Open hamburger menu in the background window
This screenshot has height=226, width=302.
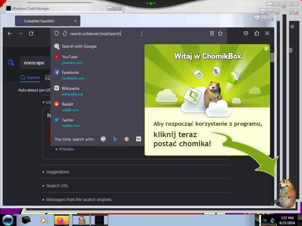click(x=292, y=27)
